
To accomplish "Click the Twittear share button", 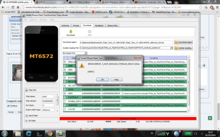I will (x=12, y=106).
